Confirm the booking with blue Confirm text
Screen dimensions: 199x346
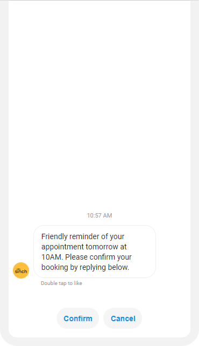coord(78,318)
